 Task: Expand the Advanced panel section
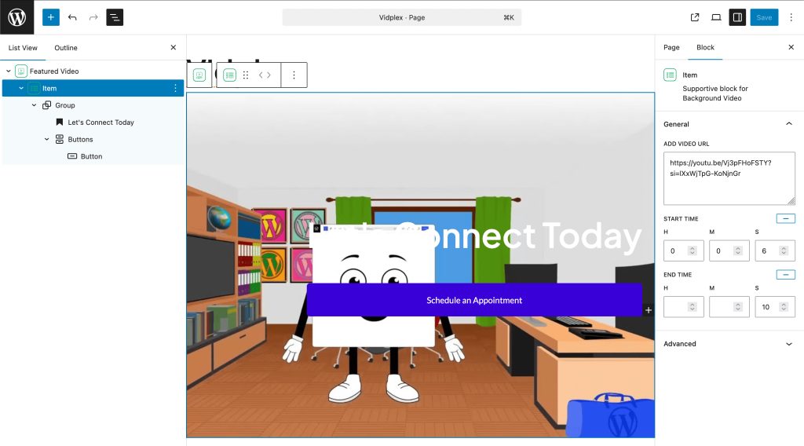click(x=789, y=344)
